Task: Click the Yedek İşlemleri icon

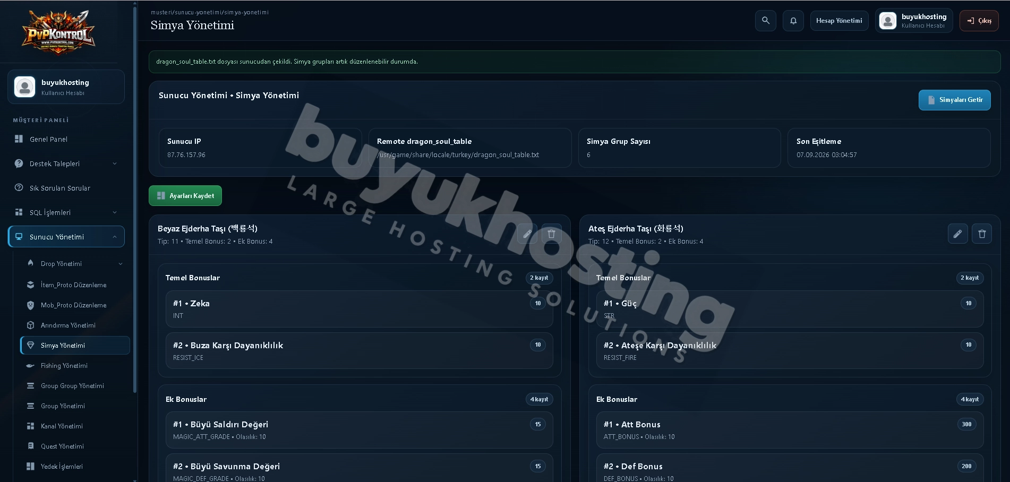Action: tap(31, 467)
